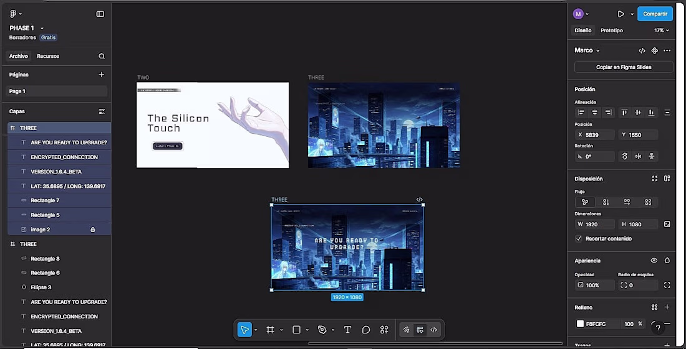Unlock the image 2 layer

tap(92, 230)
